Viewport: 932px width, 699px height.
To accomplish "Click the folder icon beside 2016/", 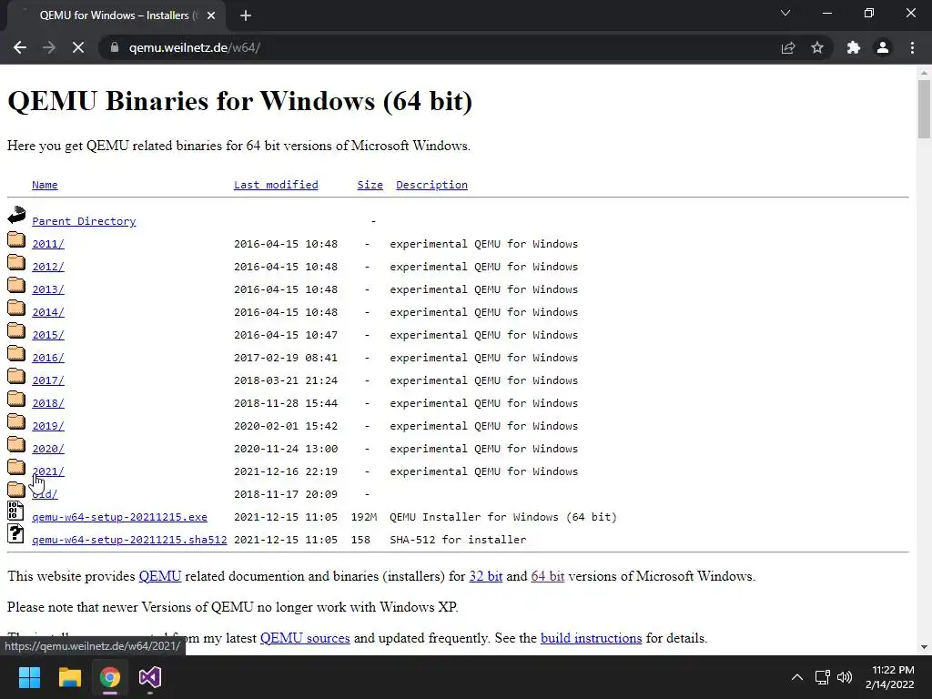I will (x=16, y=353).
